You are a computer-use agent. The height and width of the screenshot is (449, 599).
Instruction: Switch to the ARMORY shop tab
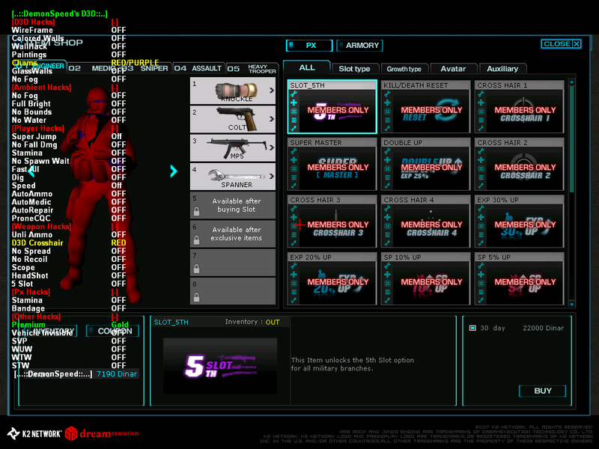coord(360,46)
